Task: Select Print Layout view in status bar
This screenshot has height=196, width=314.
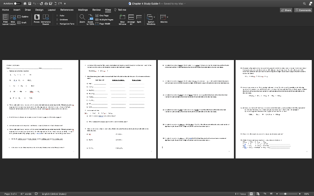Action: (251, 194)
